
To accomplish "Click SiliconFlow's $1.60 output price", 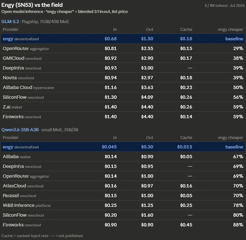I will (147, 215).
